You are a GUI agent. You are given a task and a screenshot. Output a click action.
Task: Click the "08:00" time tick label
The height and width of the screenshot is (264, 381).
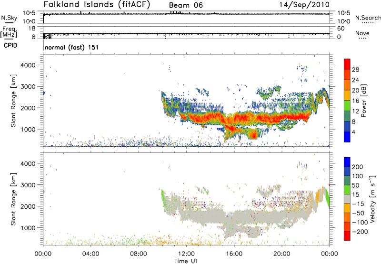pos(139,254)
